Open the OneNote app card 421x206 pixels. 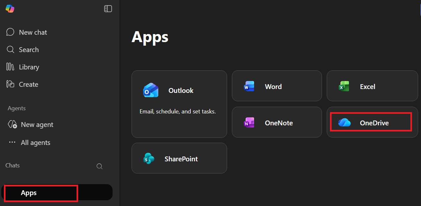click(277, 122)
